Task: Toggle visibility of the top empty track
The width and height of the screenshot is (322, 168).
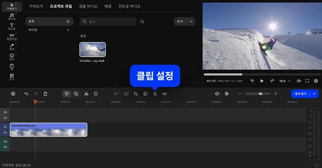Action: 5,112
